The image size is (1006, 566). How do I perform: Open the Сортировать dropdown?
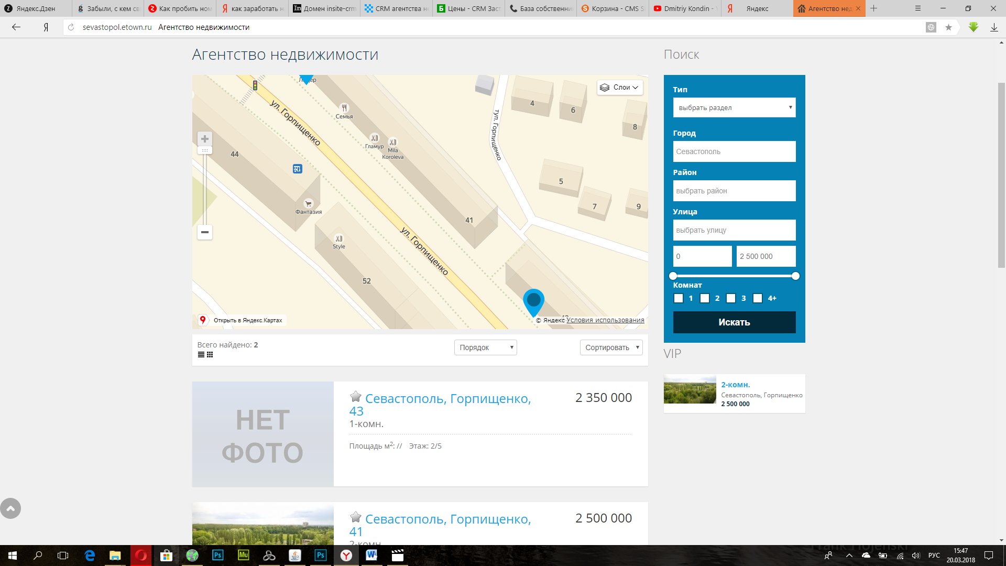(611, 347)
